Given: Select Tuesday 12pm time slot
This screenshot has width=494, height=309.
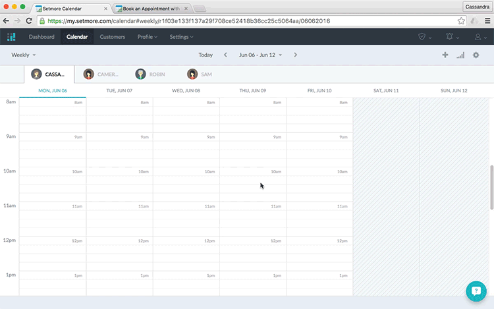Looking at the screenshot, I should 119,241.
